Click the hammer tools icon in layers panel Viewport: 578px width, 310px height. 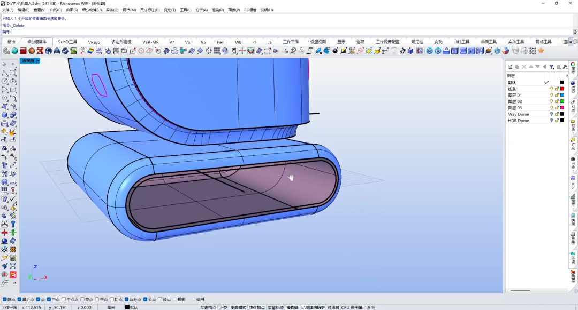(565, 67)
